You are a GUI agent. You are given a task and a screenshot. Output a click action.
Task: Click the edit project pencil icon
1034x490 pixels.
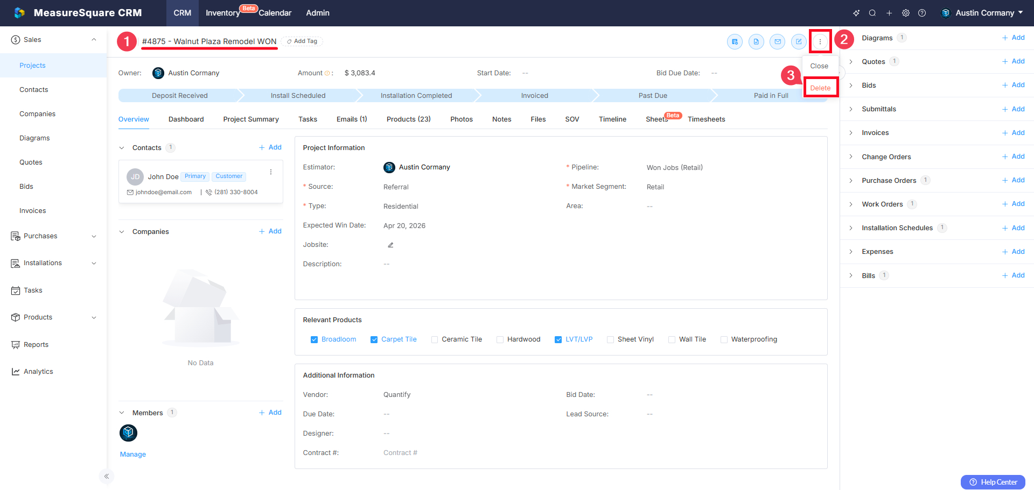[x=799, y=41]
